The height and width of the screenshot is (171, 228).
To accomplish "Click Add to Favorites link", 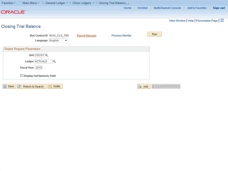I will pos(197,8).
